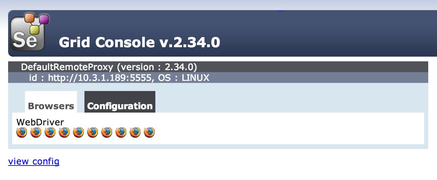
Task: Select the ninth Firefox browser icon
Action: coord(135,132)
